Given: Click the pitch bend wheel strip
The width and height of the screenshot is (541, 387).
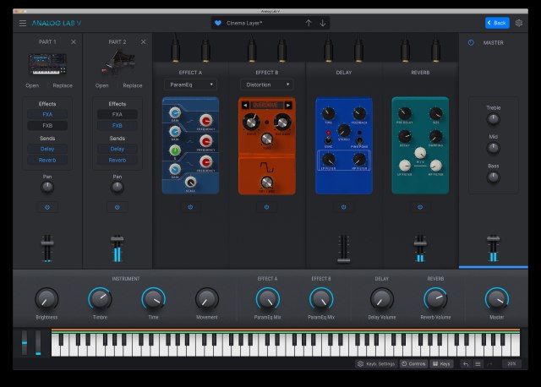Looking at the screenshot, I should [25, 342].
